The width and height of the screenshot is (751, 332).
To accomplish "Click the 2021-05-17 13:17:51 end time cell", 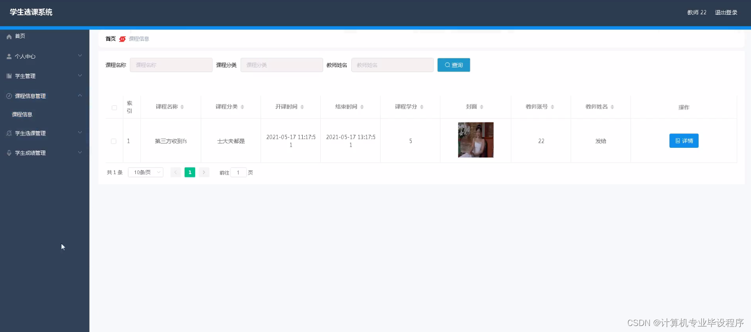I will click(x=350, y=141).
